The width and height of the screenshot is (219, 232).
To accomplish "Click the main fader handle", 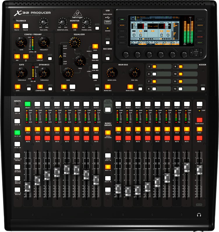I will tap(199, 170).
